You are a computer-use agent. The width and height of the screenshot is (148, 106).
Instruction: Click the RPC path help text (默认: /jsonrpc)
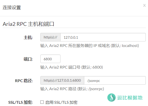(72, 89)
